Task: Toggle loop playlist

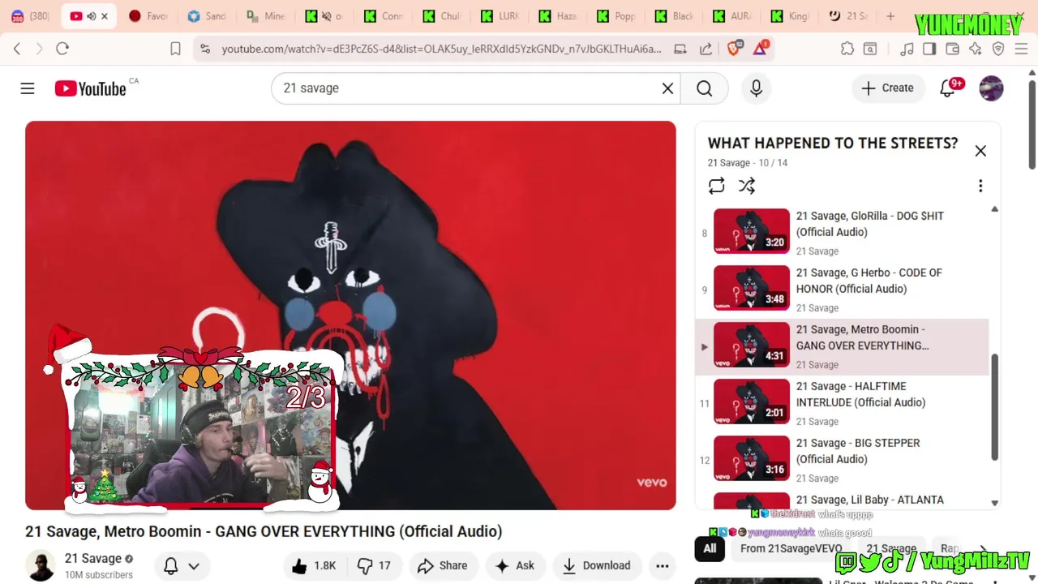Action: [716, 186]
